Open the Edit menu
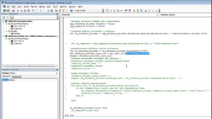The image size is (212, 119). (x=14, y=7)
